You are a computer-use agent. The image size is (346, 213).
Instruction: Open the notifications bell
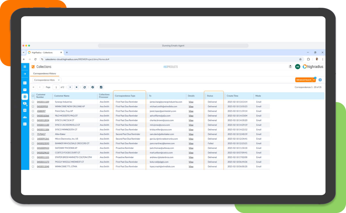(290, 67)
